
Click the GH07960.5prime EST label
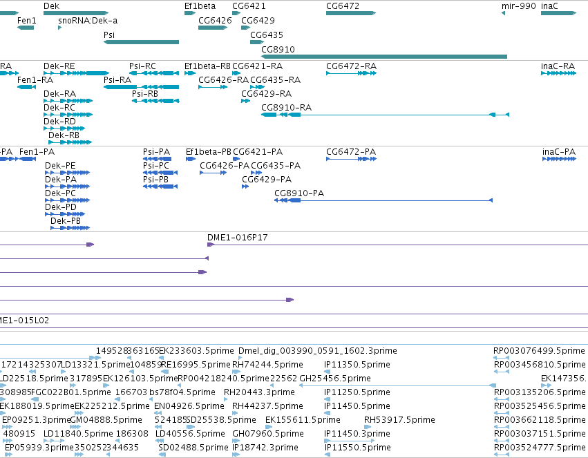(x=268, y=434)
